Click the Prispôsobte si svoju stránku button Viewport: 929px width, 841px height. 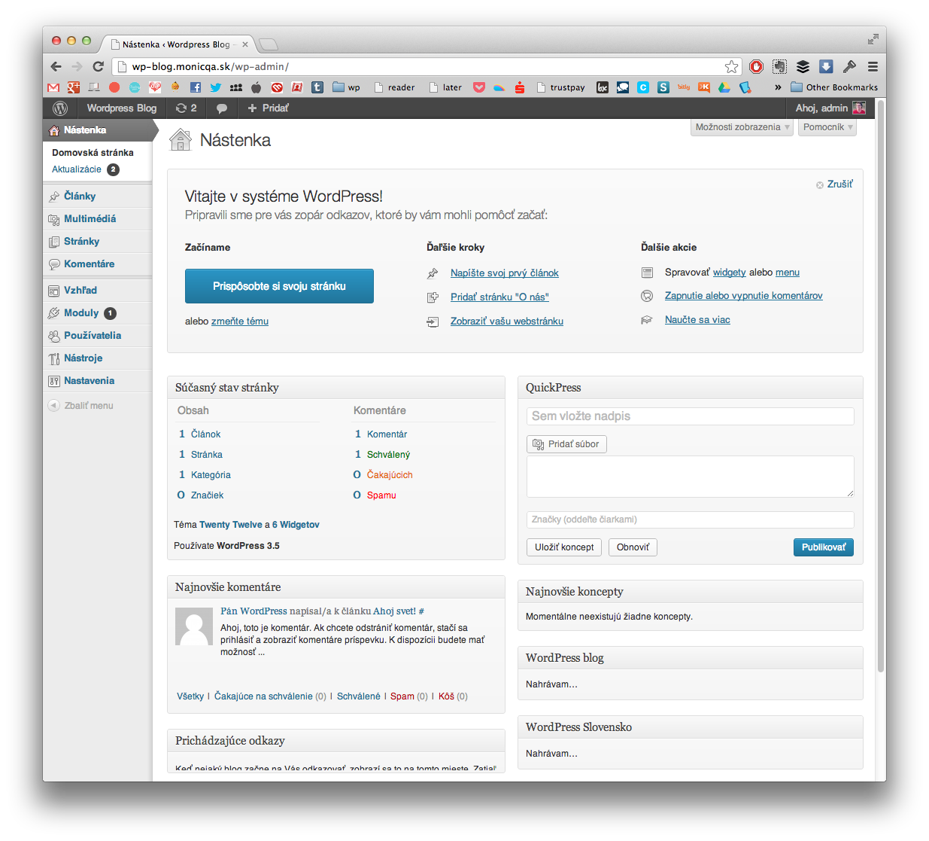point(279,286)
